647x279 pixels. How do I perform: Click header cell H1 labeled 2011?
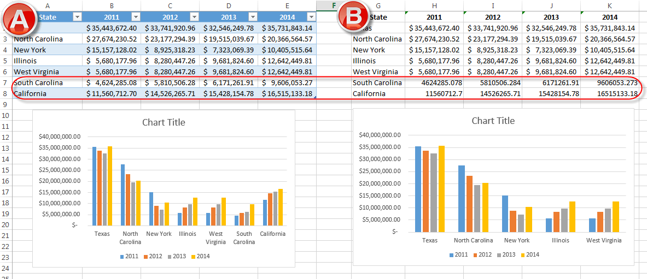[x=434, y=17]
